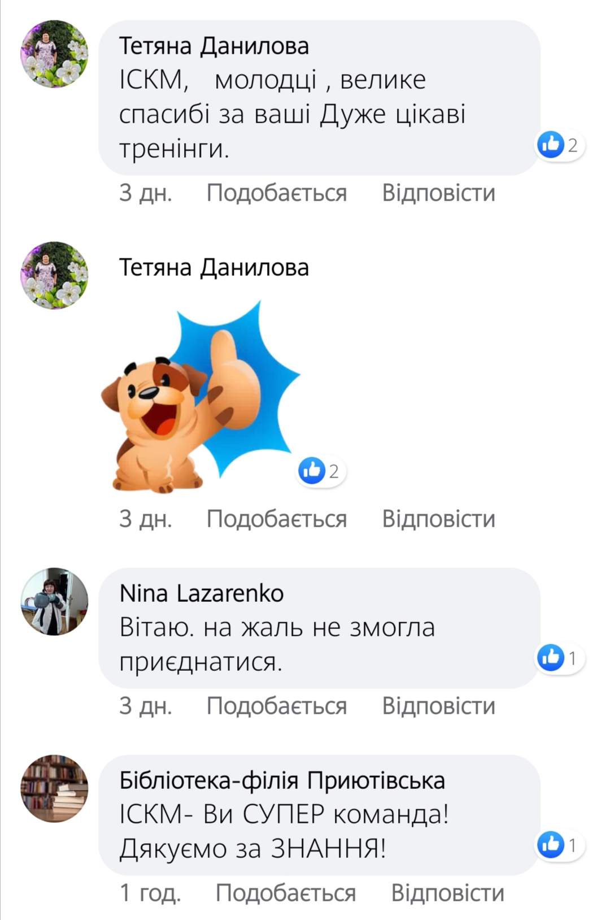Like Nina Lazarenko's comment
The image size is (610, 920).
[277, 706]
